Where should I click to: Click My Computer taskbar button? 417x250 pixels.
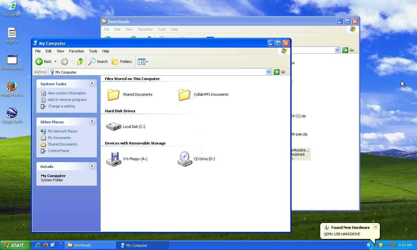click(x=143, y=245)
